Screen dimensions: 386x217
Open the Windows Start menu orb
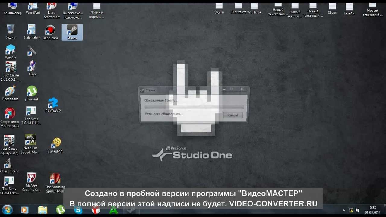tap(7, 210)
